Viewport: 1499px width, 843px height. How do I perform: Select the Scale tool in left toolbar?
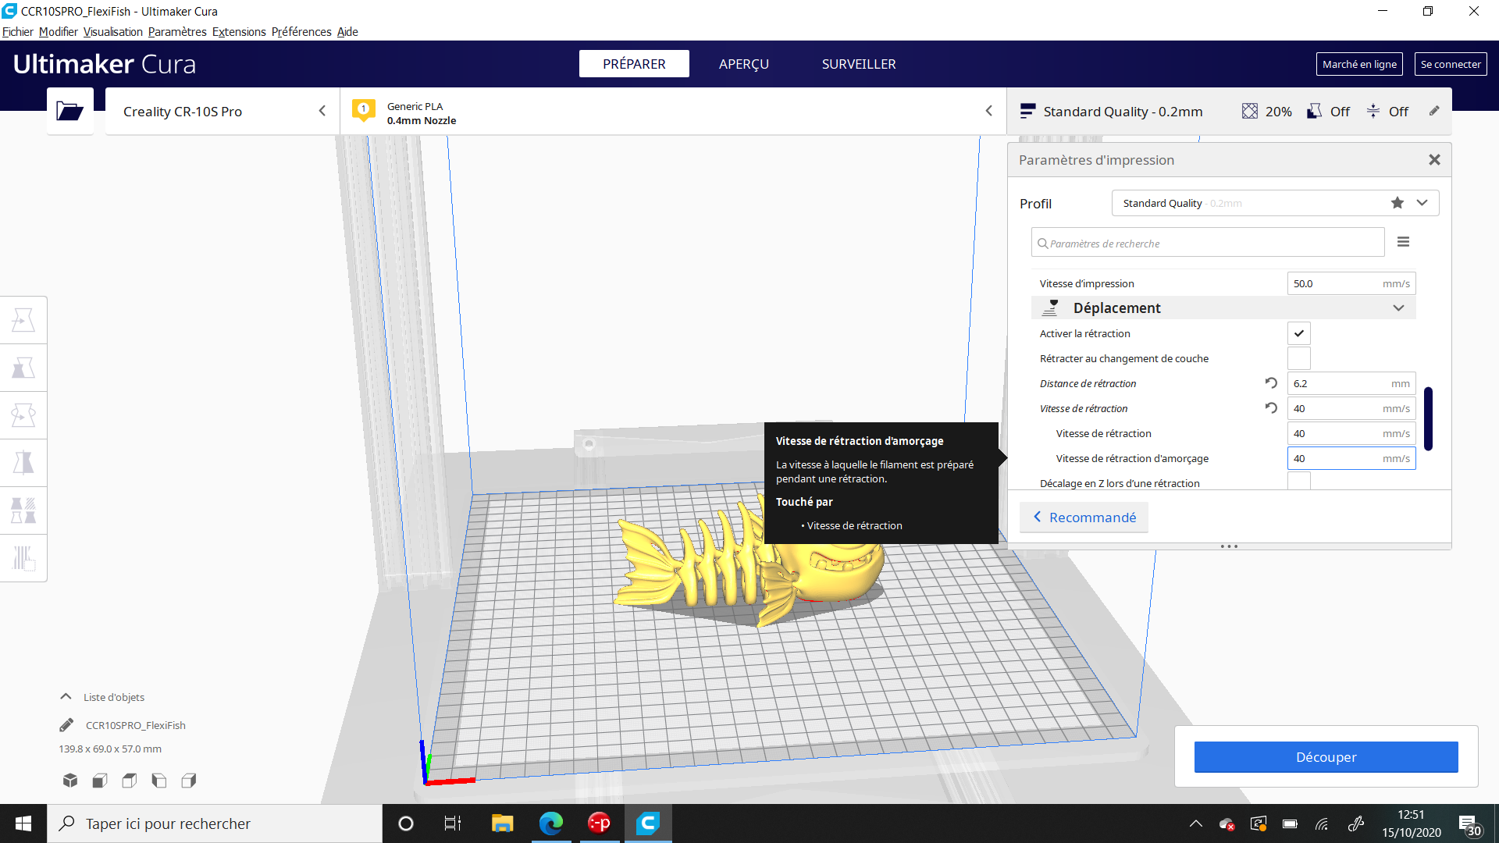23,368
